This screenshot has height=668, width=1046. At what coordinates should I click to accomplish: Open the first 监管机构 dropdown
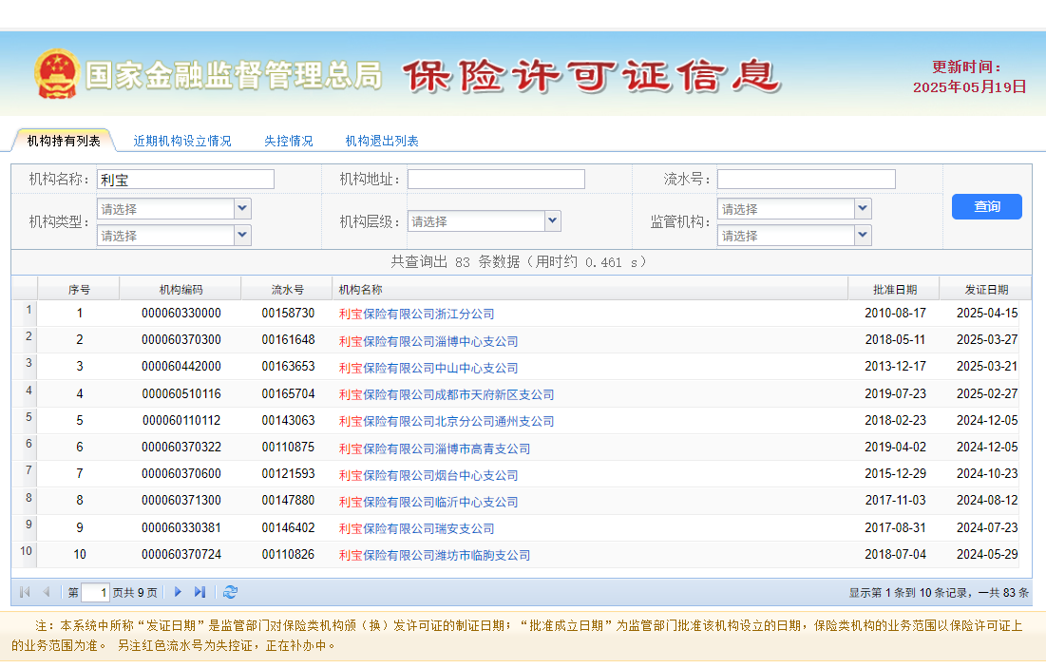tap(863, 209)
